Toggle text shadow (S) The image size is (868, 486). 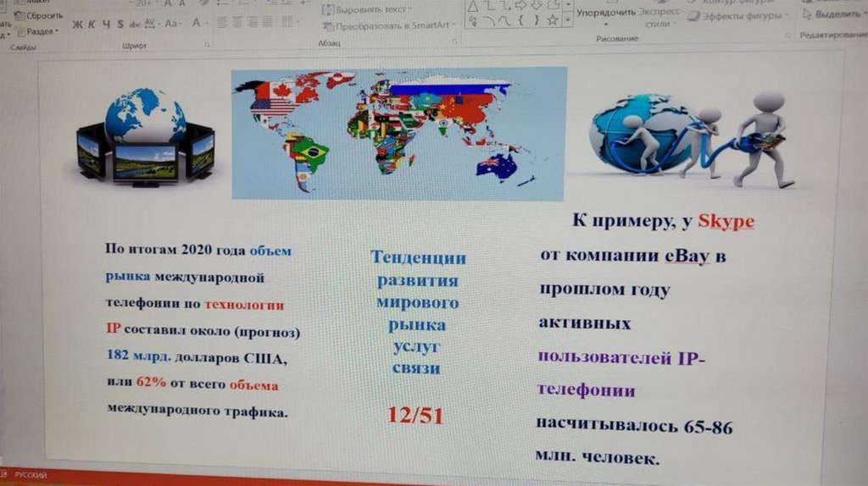point(120,25)
